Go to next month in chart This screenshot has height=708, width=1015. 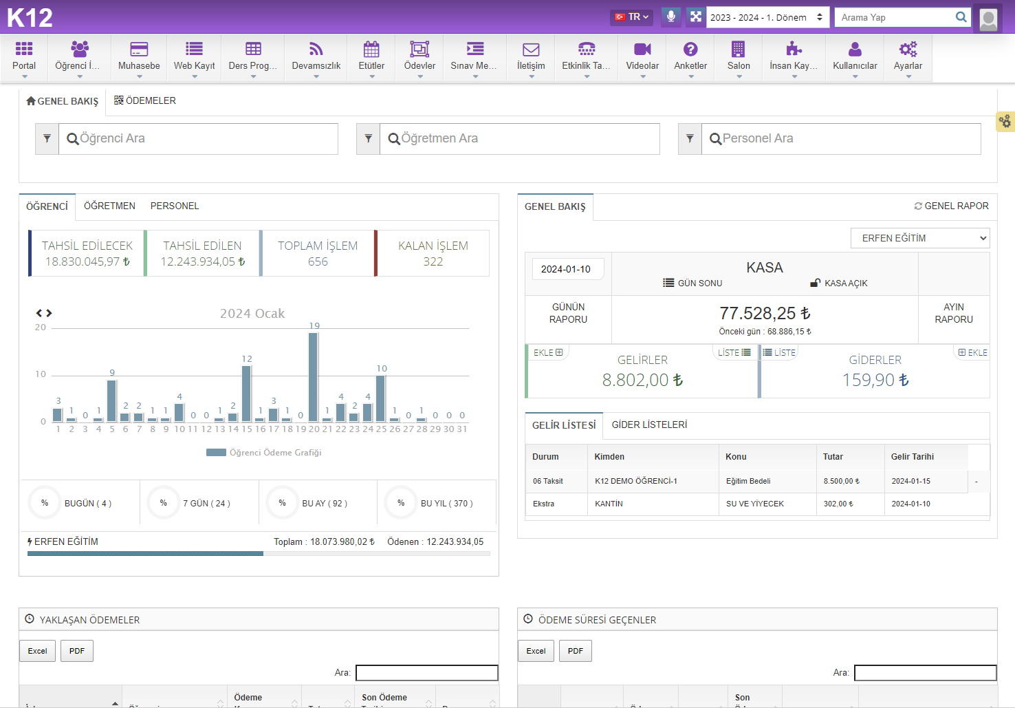49,313
